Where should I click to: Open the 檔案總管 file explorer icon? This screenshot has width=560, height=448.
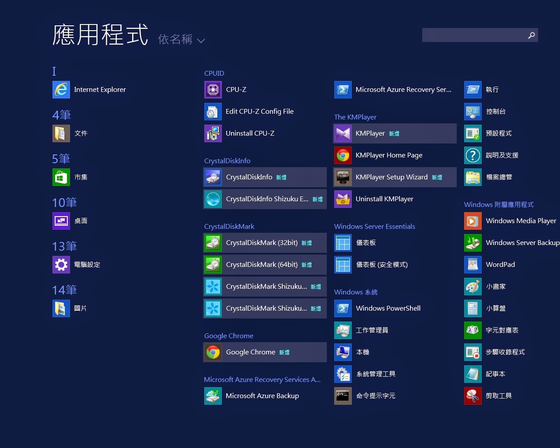point(473,177)
